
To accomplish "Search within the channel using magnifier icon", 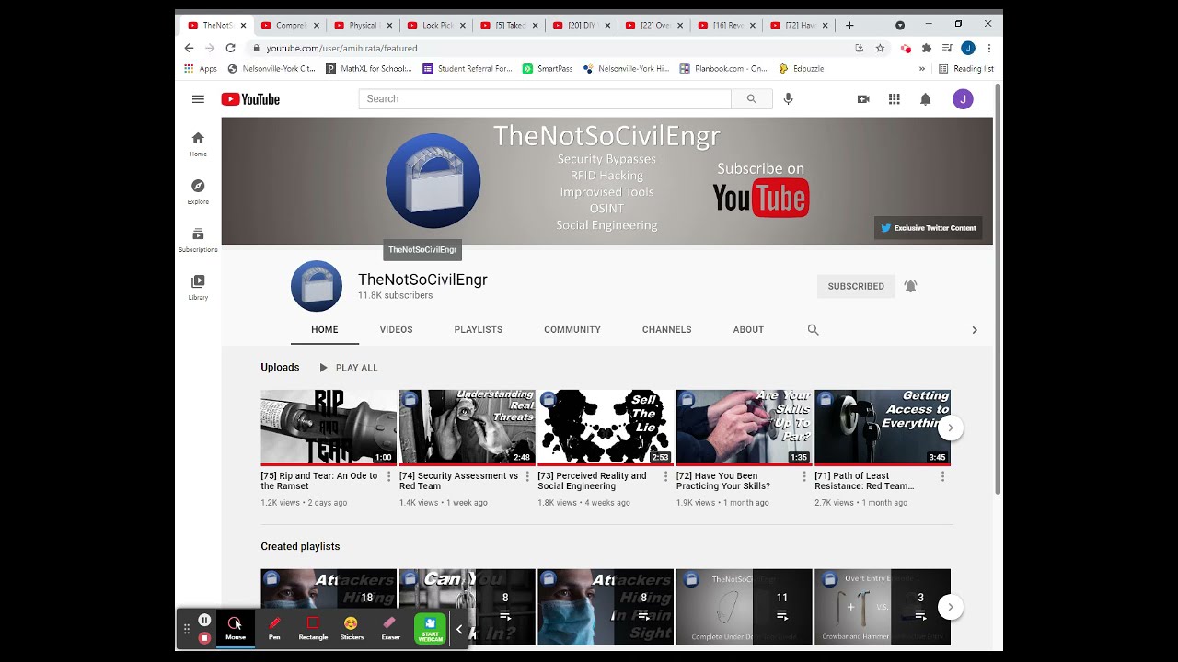I will click(813, 329).
